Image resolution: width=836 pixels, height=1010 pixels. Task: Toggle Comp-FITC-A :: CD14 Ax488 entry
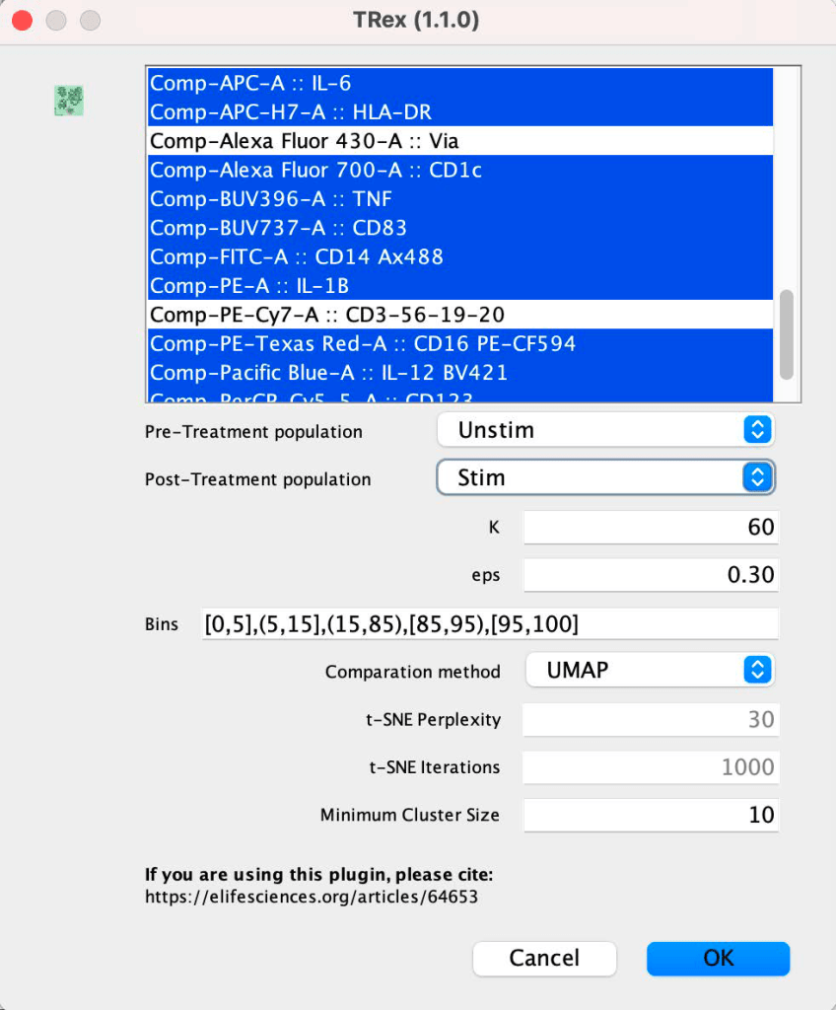pos(296,257)
